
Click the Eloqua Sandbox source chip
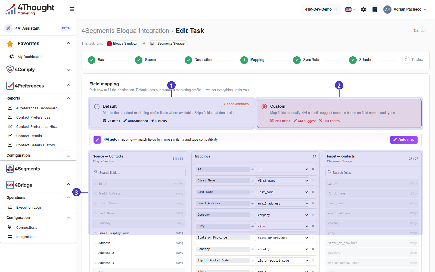pos(123,44)
